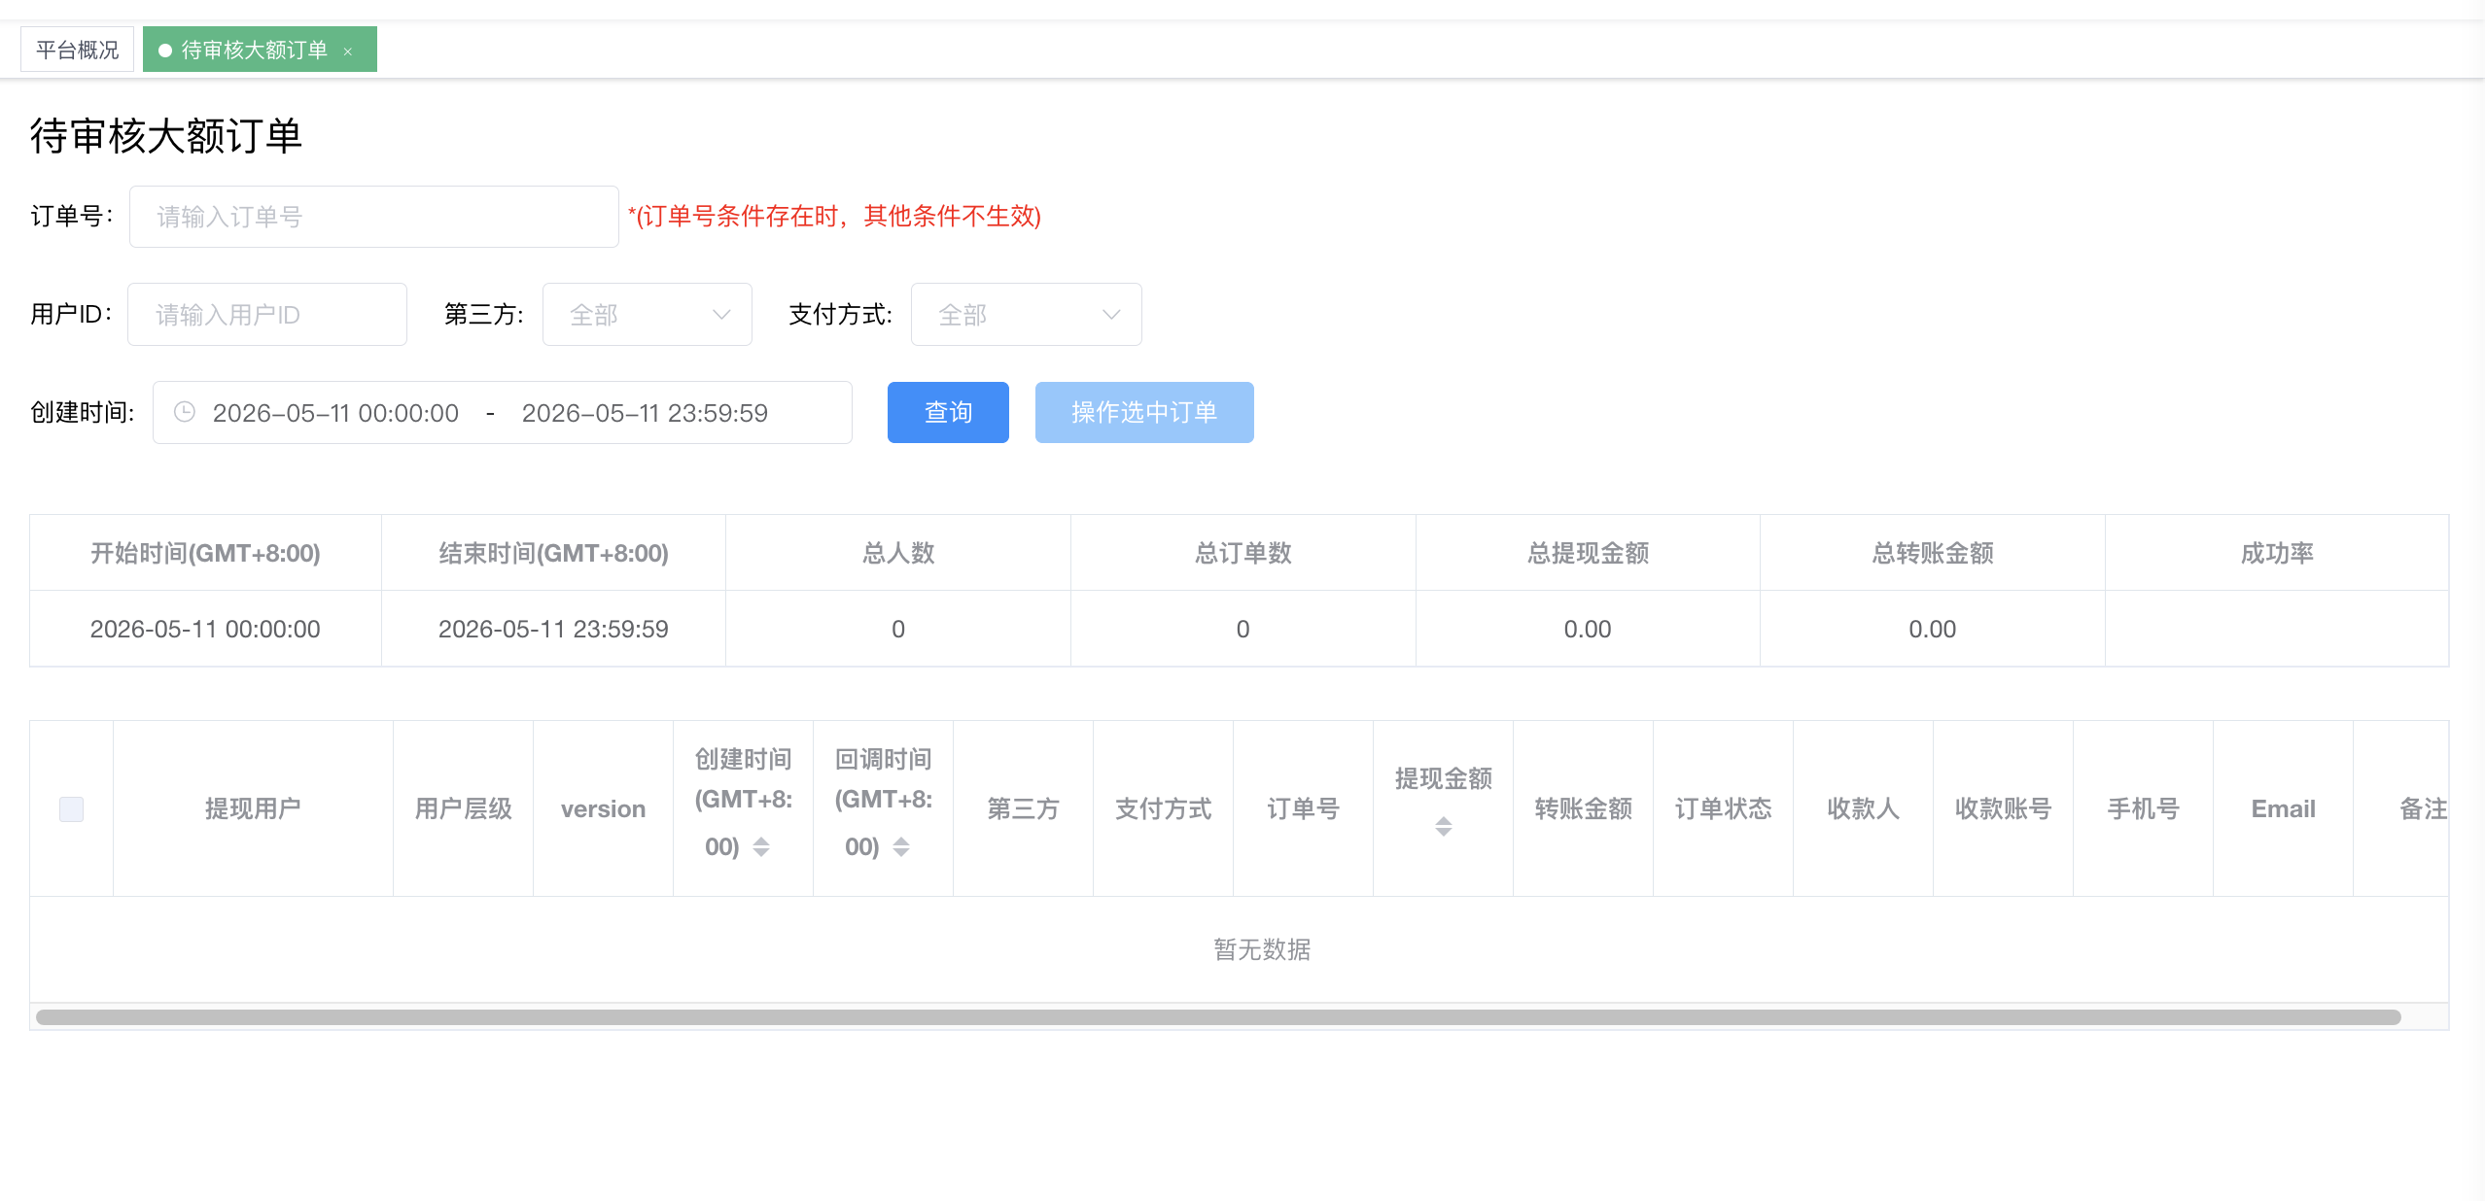The height and width of the screenshot is (1201, 2485).
Task: Click the red note about 订单号条件
Action: pyautogui.click(x=834, y=216)
